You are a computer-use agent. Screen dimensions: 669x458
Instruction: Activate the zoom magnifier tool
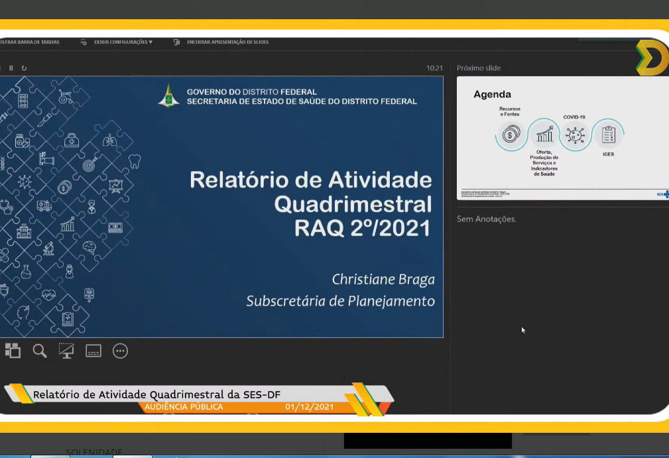pyautogui.click(x=40, y=351)
